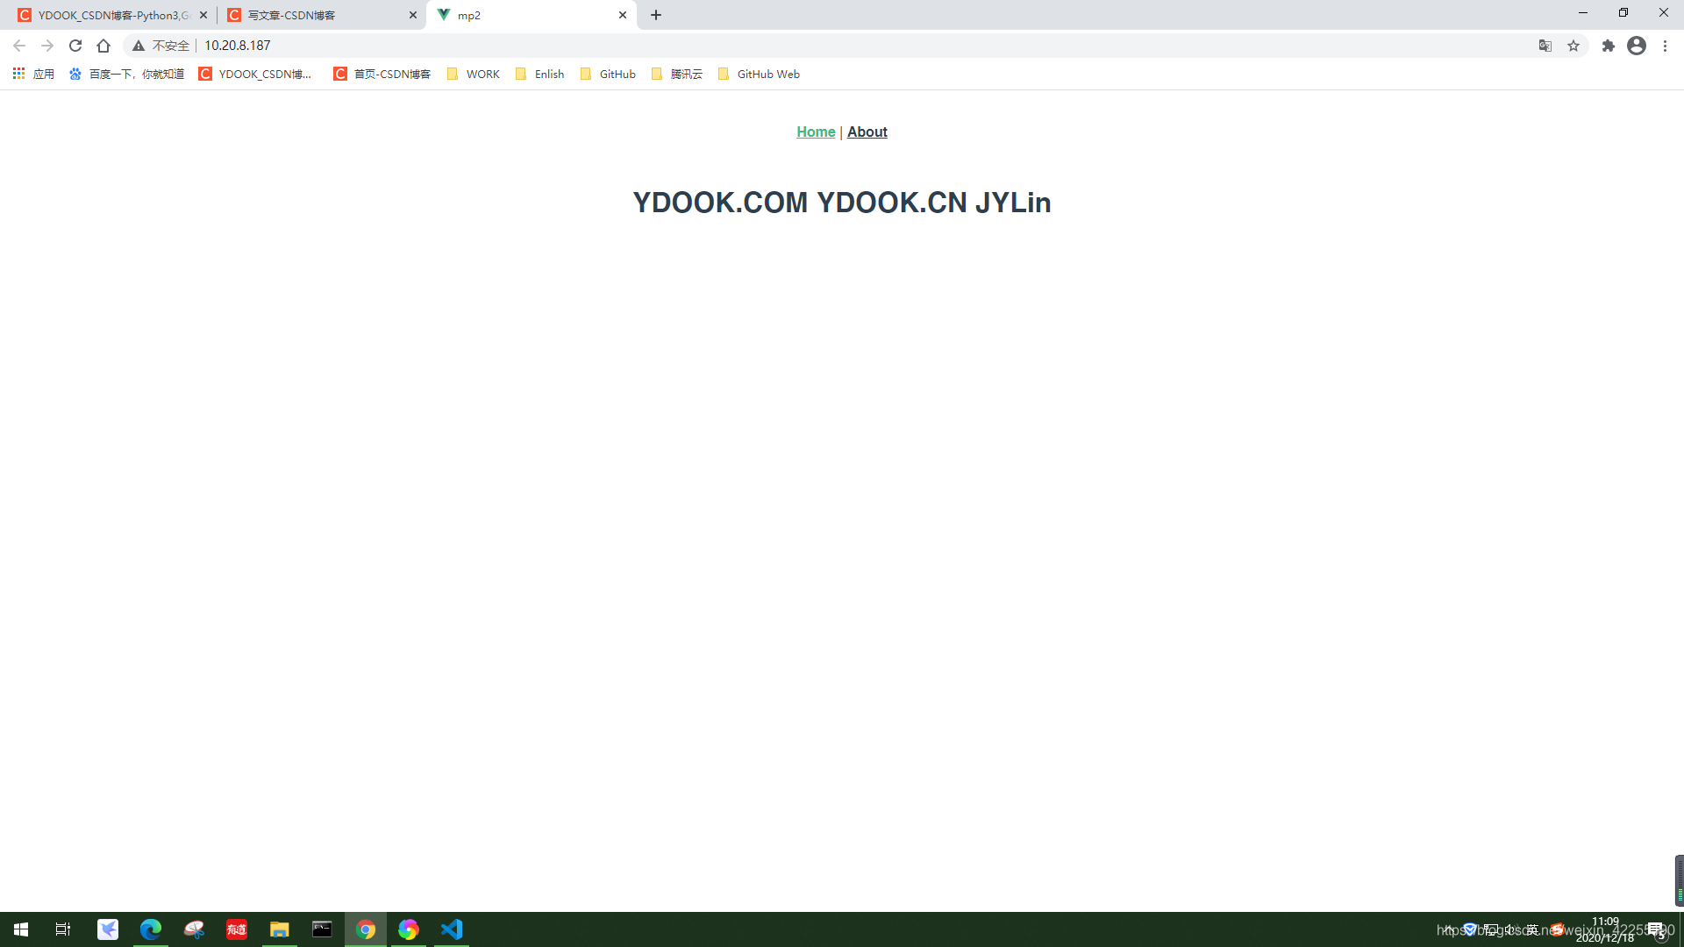Image resolution: width=1684 pixels, height=947 pixels.
Task: Open the Chrome profile avatar
Action: point(1637,46)
